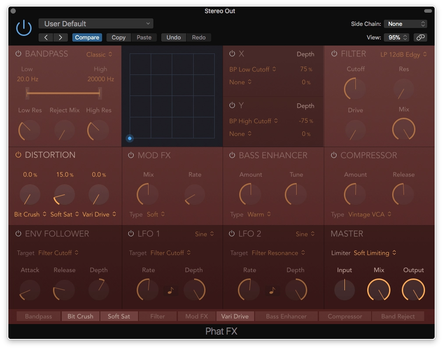
Task: Open the BP Low Cutoff target menu
Action: point(252,69)
